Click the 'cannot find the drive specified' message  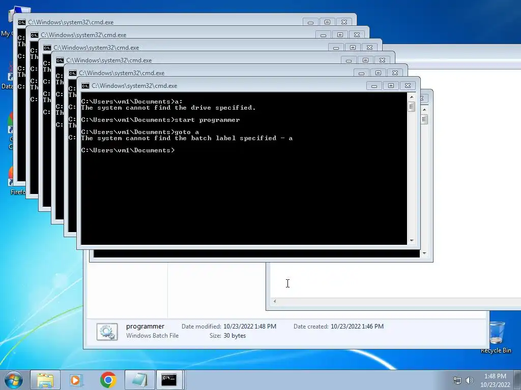coord(168,108)
